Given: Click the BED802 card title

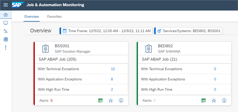Looking at the screenshot, I should pyautogui.click(x=166, y=46).
